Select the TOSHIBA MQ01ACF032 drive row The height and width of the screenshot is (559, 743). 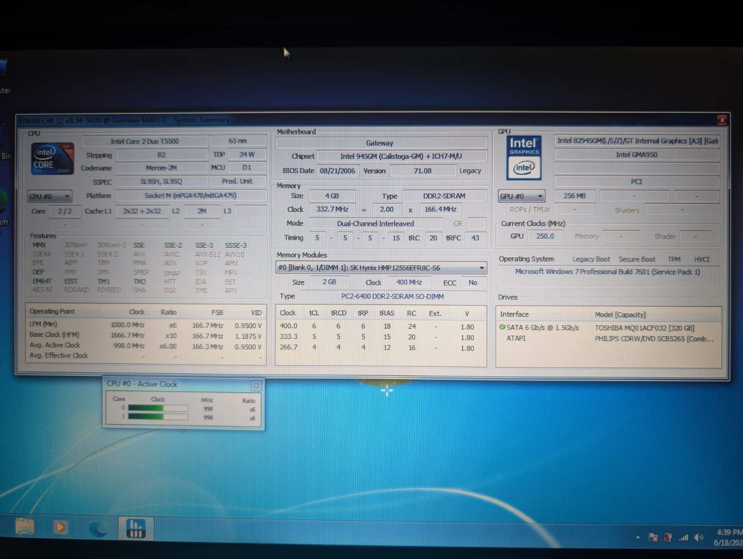[608, 328]
